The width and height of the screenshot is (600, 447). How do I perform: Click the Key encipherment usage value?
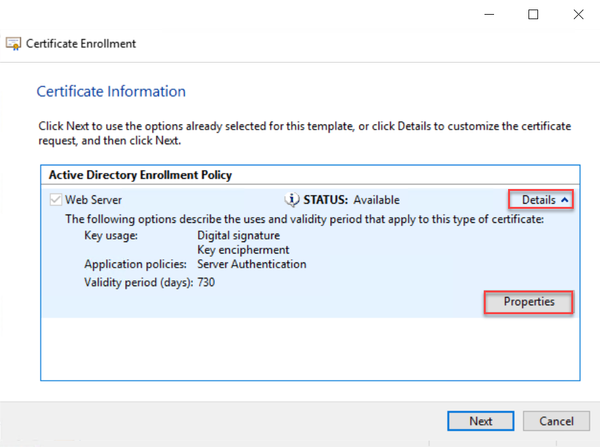coord(243,250)
